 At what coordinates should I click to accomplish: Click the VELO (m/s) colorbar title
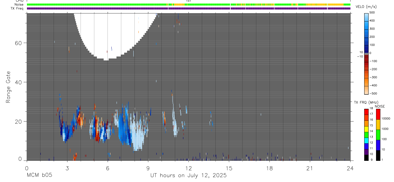[366, 7]
